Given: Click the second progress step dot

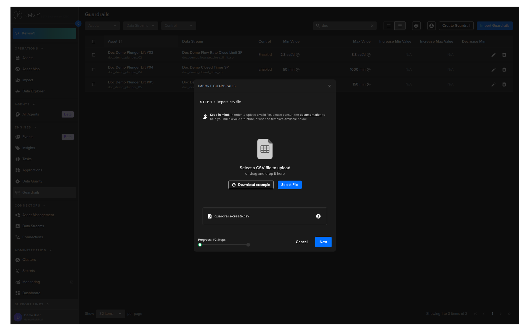Looking at the screenshot, I should (x=248, y=245).
